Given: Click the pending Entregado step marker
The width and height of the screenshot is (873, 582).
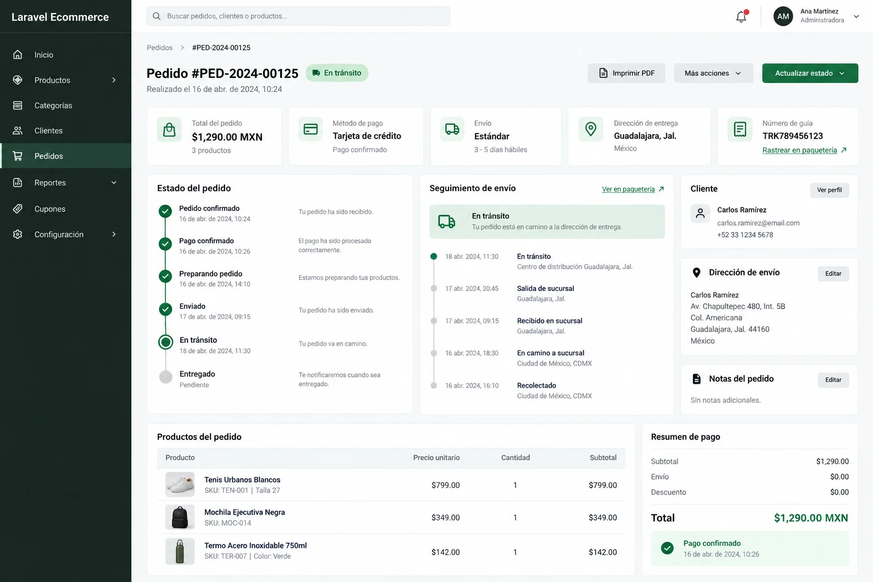Looking at the screenshot, I should click(165, 377).
